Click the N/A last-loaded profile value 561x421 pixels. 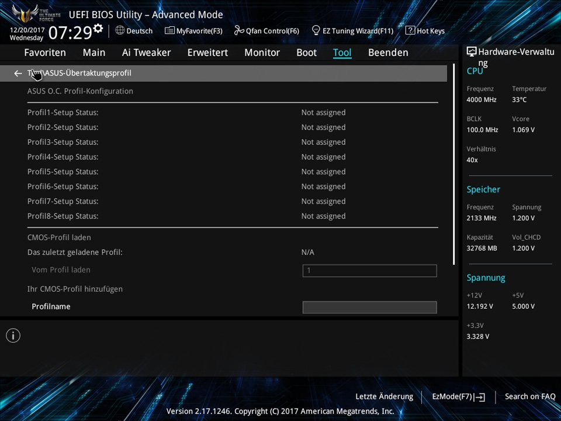pos(308,253)
